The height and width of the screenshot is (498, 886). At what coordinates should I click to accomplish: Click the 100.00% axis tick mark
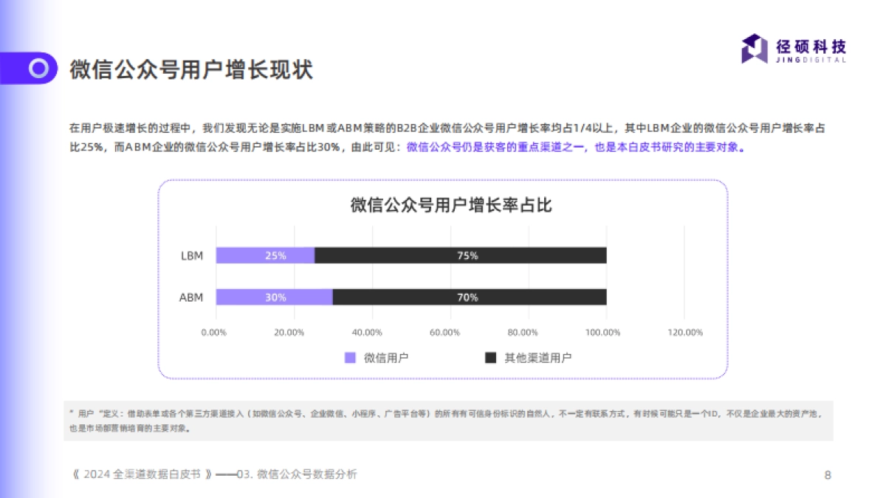click(602, 333)
